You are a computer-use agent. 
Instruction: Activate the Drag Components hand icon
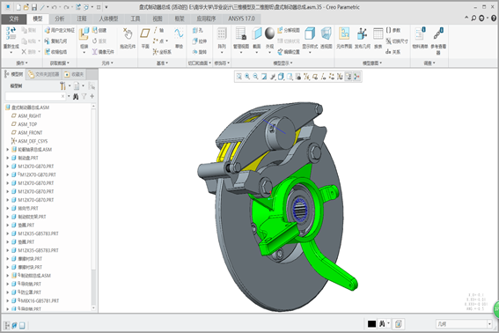click(128, 33)
